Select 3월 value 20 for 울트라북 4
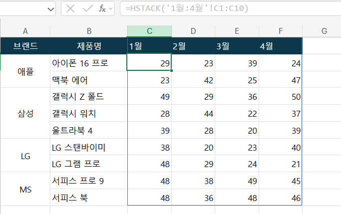 pos(237,130)
